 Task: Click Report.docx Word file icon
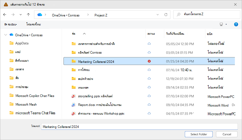click(73, 105)
